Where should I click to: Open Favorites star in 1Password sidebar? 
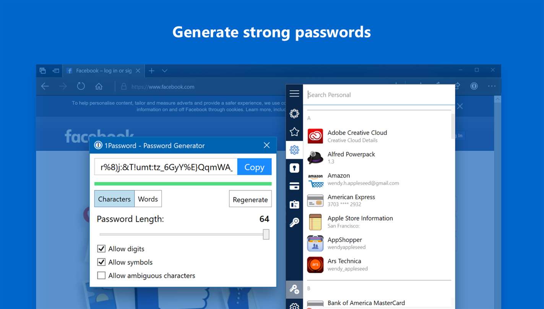pyautogui.click(x=294, y=132)
